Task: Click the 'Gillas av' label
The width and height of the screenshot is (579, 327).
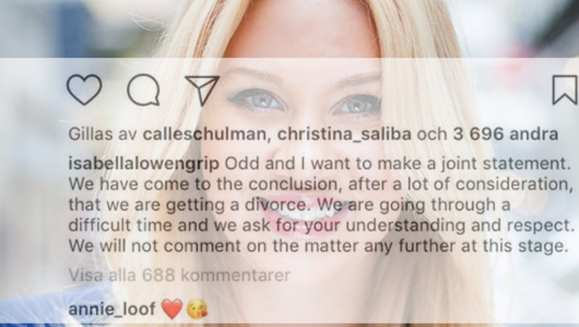Action: click(103, 134)
